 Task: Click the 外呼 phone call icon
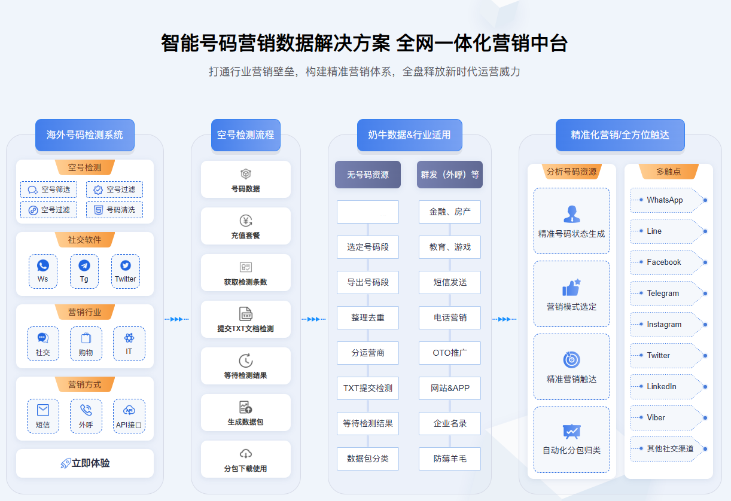pos(86,410)
